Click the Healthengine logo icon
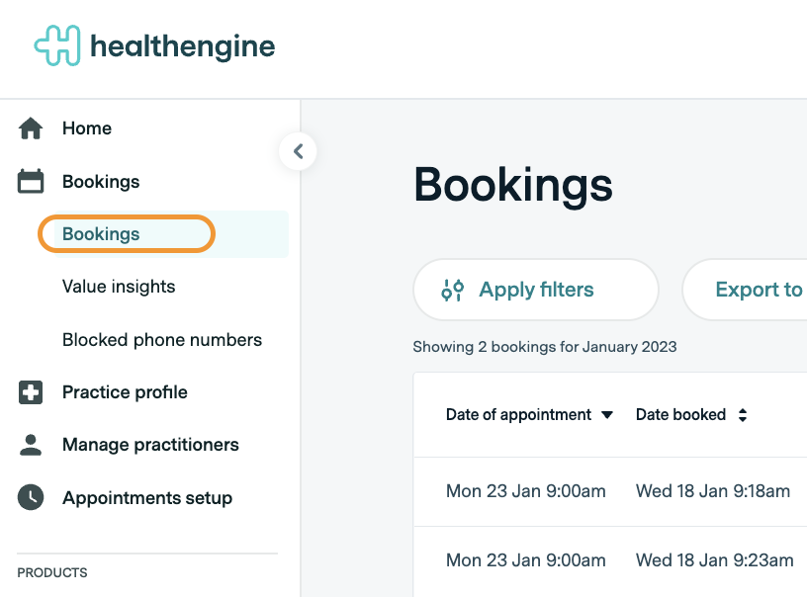The height and width of the screenshot is (597, 807). (x=56, y=45)
